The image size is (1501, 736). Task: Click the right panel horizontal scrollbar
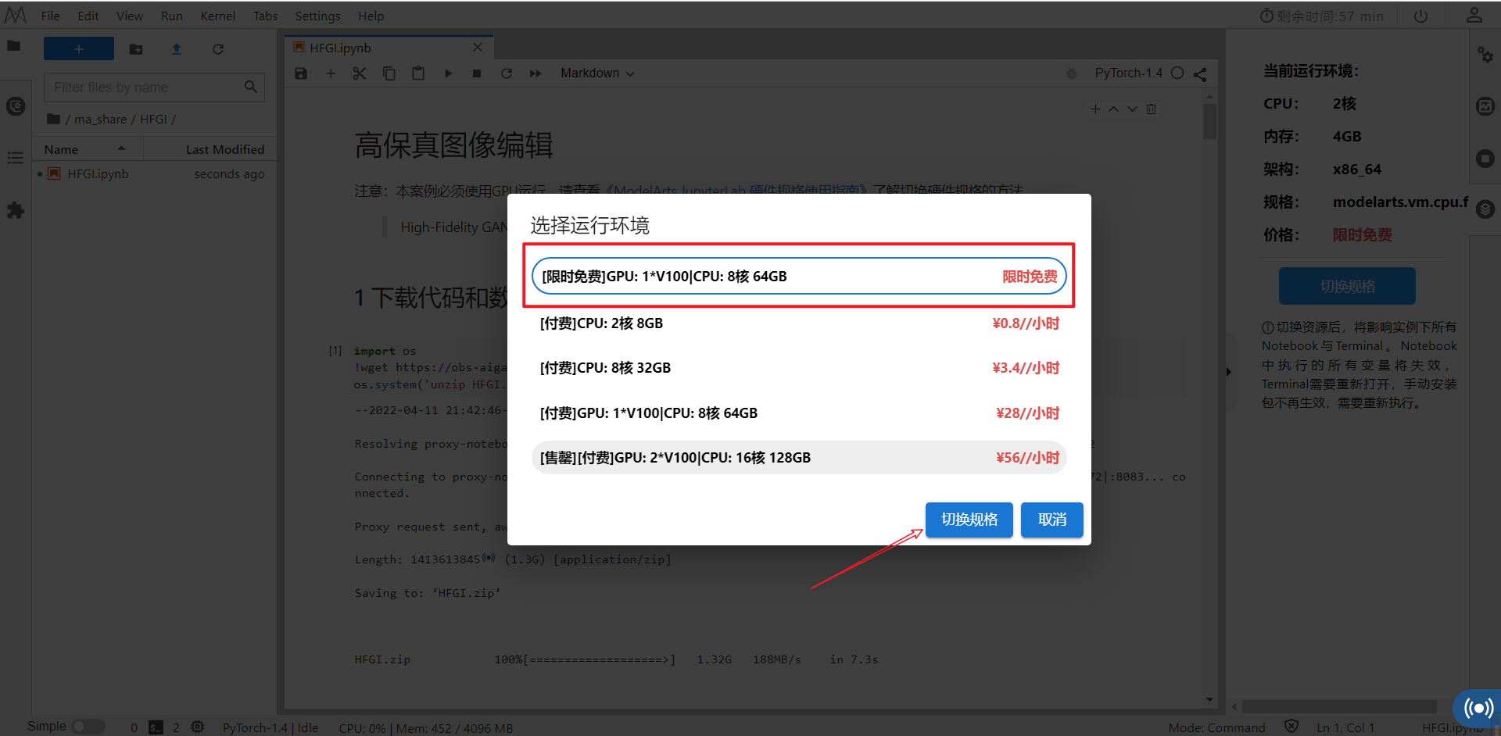pos(1339,706)
